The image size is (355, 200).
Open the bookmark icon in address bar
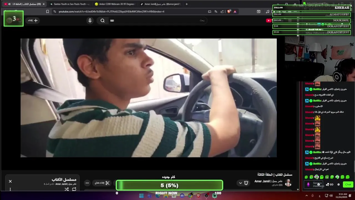coord(47,12)
